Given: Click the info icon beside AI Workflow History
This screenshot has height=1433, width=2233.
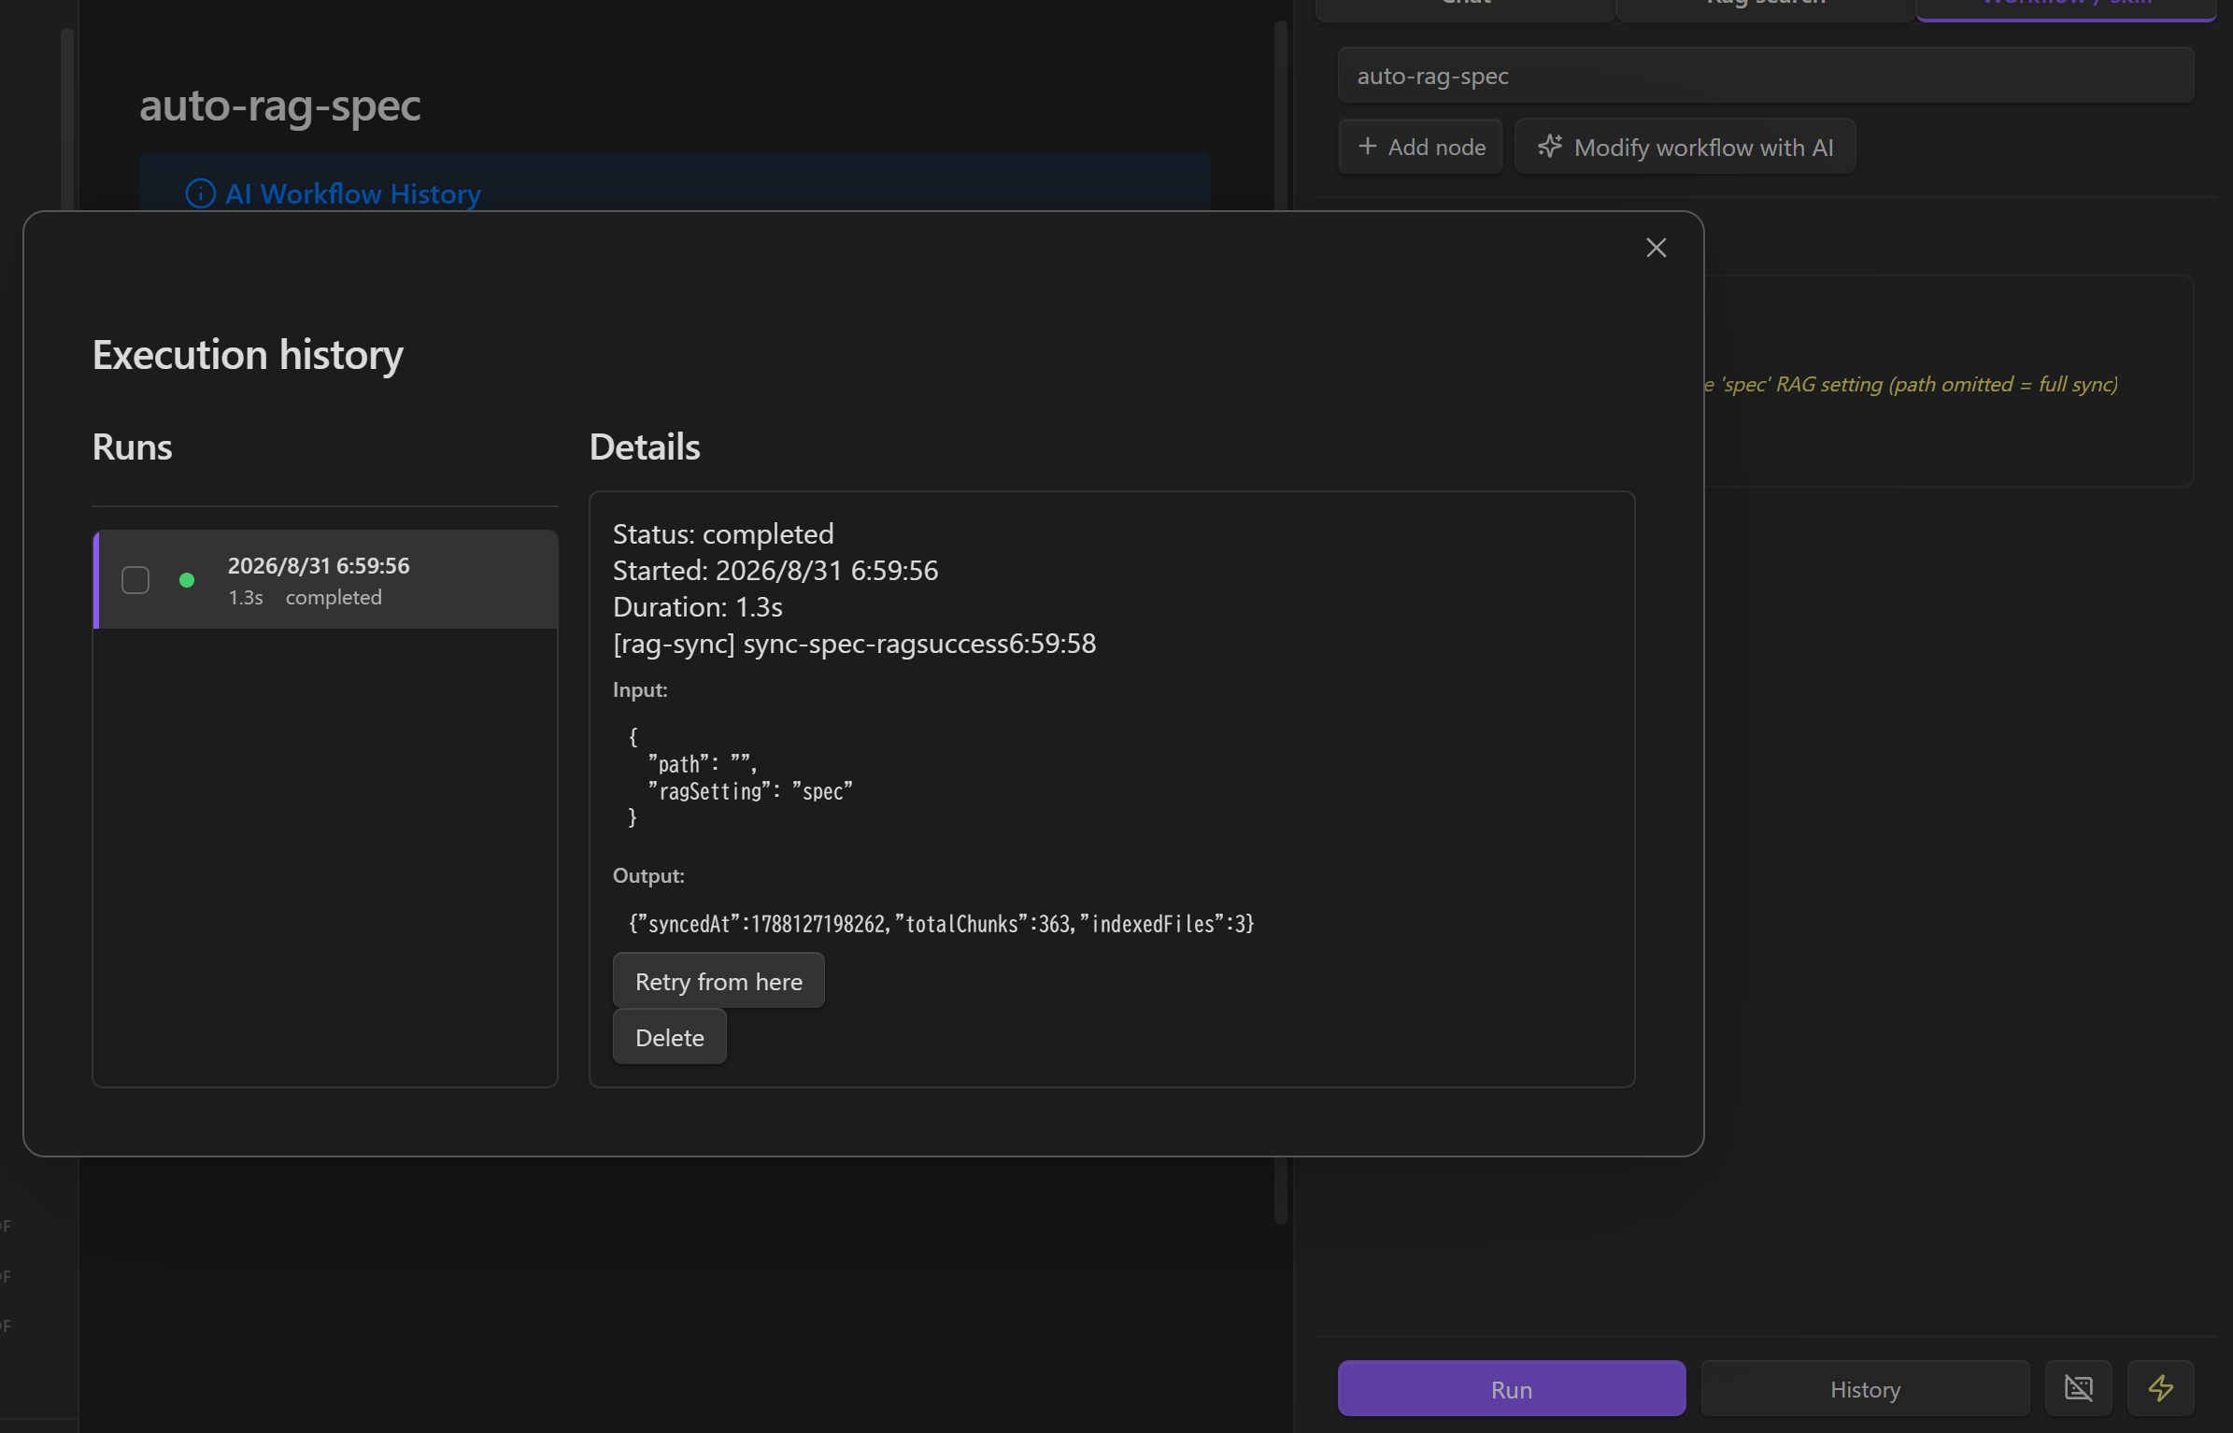Looking at the screenshot, I should pos(200,193).
